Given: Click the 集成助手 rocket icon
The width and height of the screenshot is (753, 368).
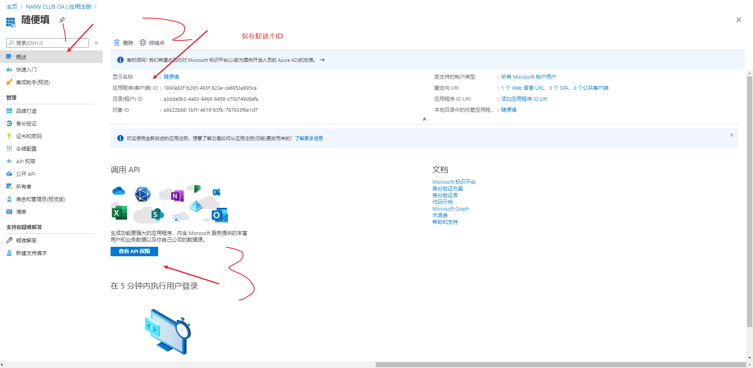Looking at the screenshot, I should 9,82.
